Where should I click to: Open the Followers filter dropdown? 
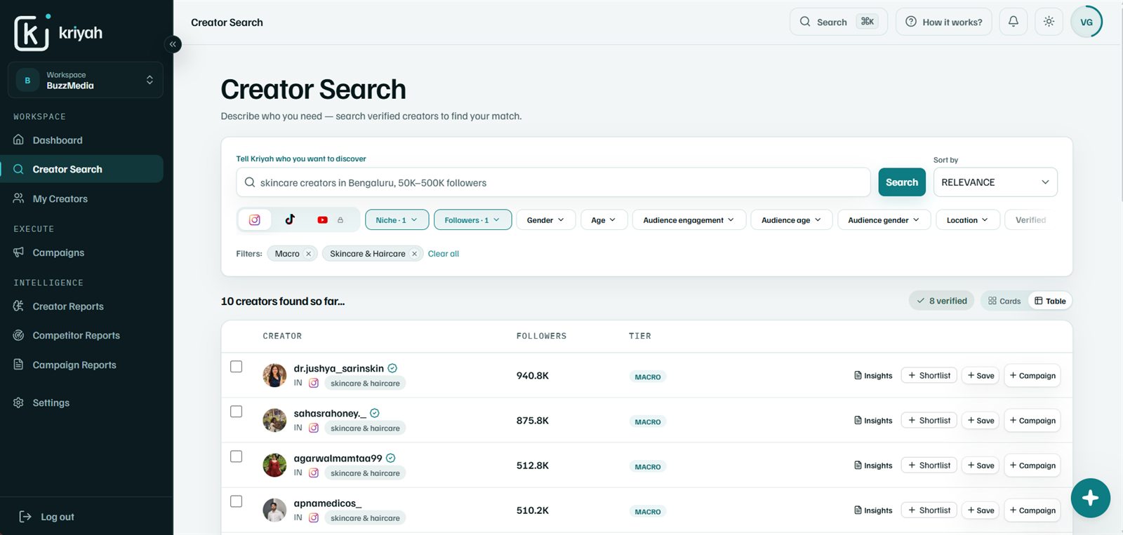click(x=472, y=220)
